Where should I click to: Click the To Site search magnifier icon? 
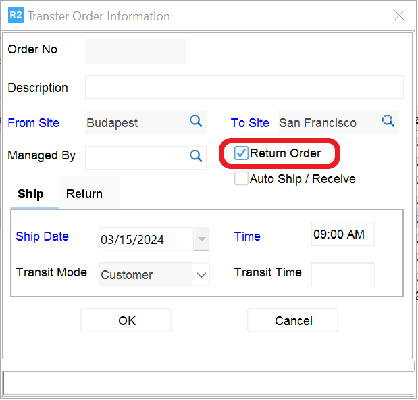click(x=388, y=122)
